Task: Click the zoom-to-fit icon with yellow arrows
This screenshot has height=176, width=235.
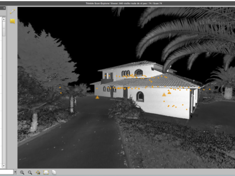Action: coord(38,172)
